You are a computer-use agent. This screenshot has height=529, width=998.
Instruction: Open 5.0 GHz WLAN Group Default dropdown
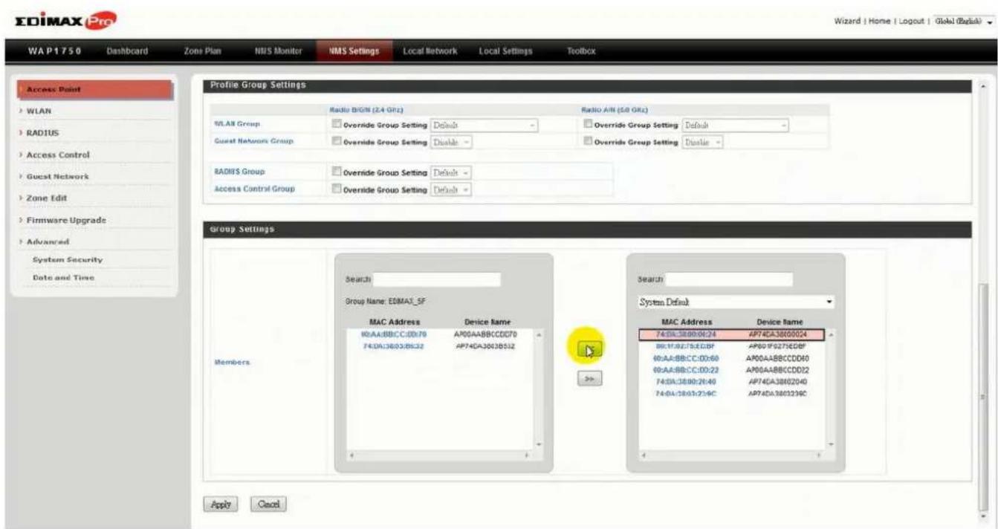(736, 125)
